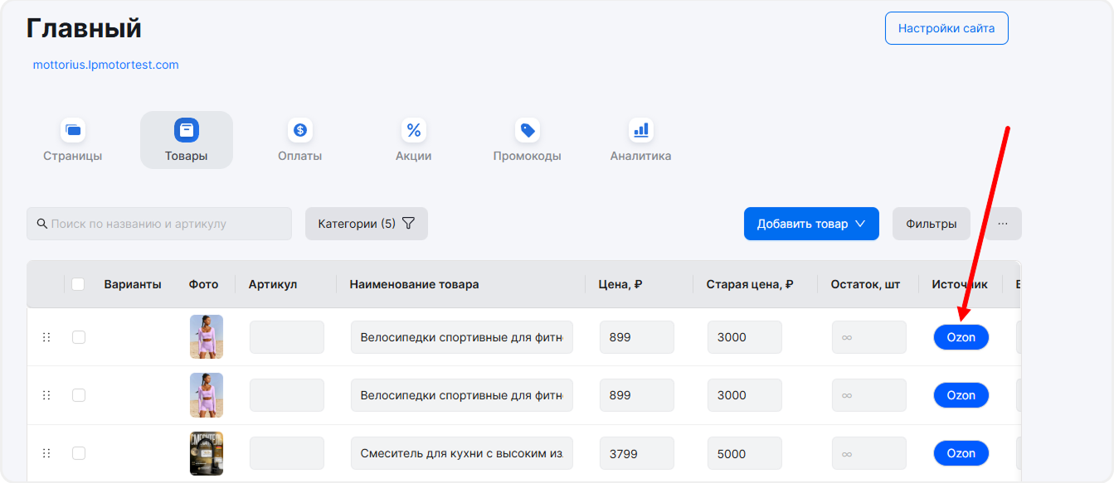
Task: Open the Акции percent icon
Action: click(x=413, y=131)
